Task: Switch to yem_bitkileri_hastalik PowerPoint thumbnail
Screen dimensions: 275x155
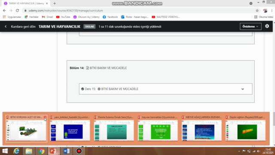Action: click(x=70, y=130)
